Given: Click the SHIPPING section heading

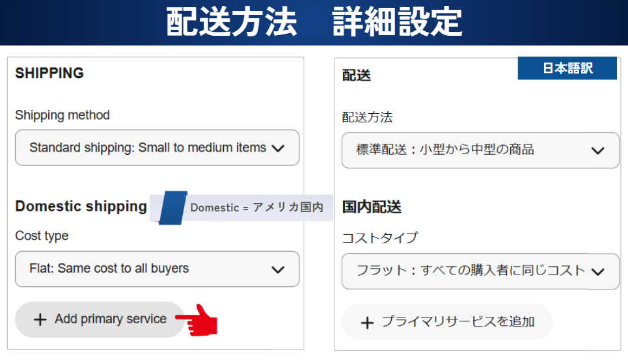Looking at the screenshot, I should tap(49, 73).
